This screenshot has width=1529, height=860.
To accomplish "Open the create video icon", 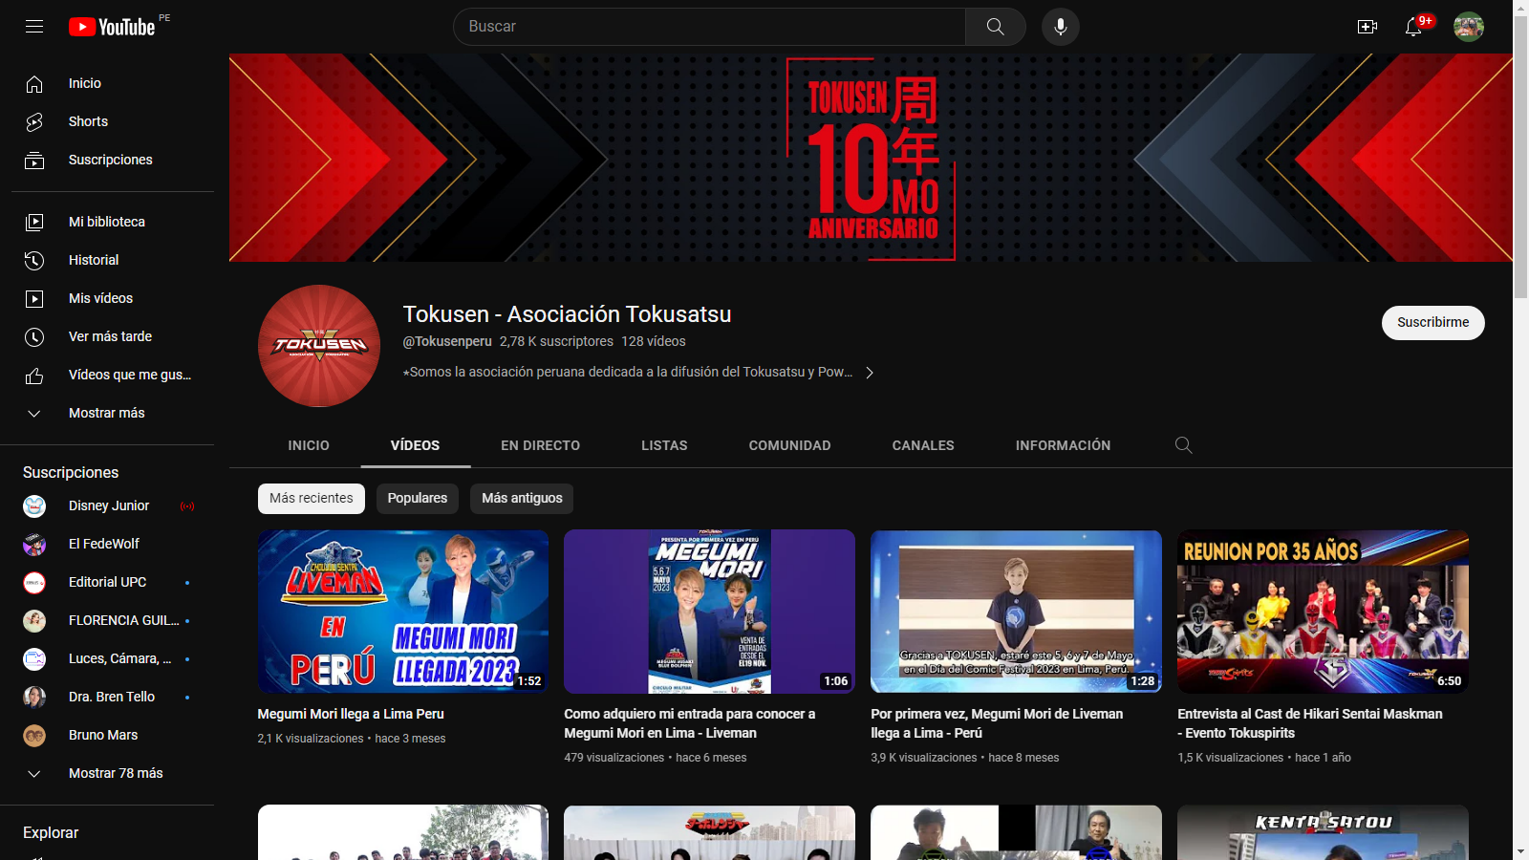I will (1367, 27).
